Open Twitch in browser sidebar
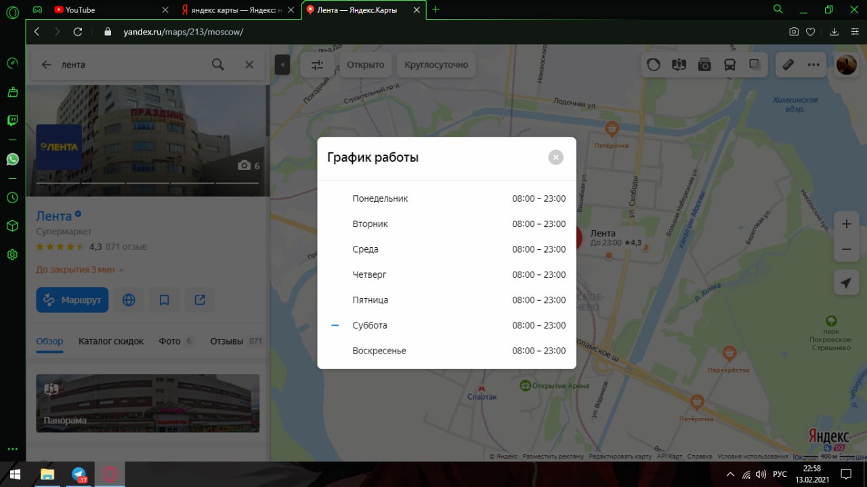This screenshot has width=867, height=487. [x=12, y=121]
